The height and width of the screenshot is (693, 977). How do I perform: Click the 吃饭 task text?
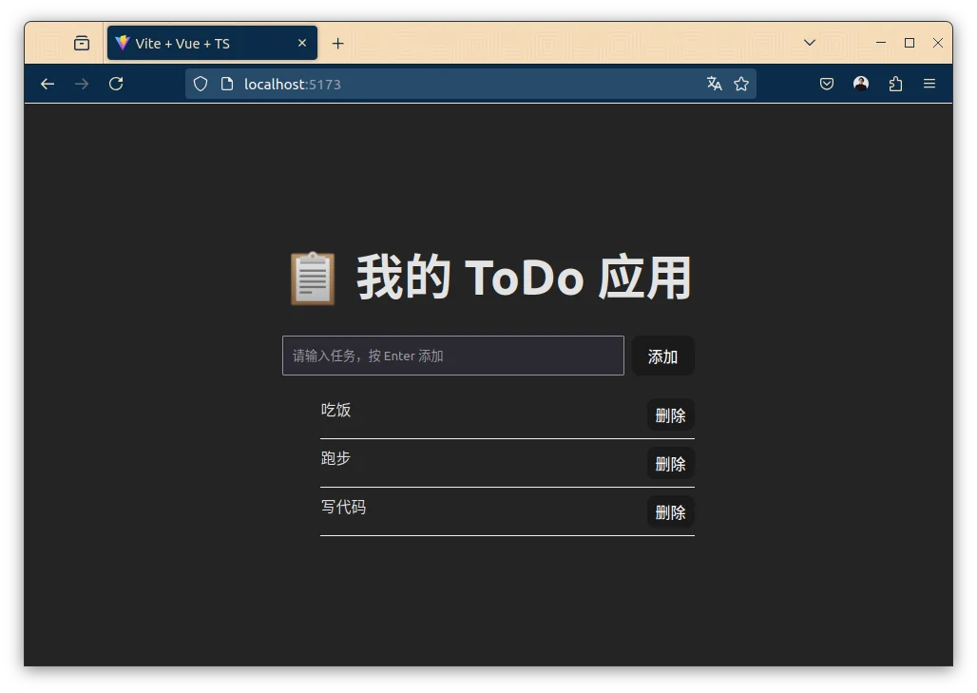[x=335, y=410]
